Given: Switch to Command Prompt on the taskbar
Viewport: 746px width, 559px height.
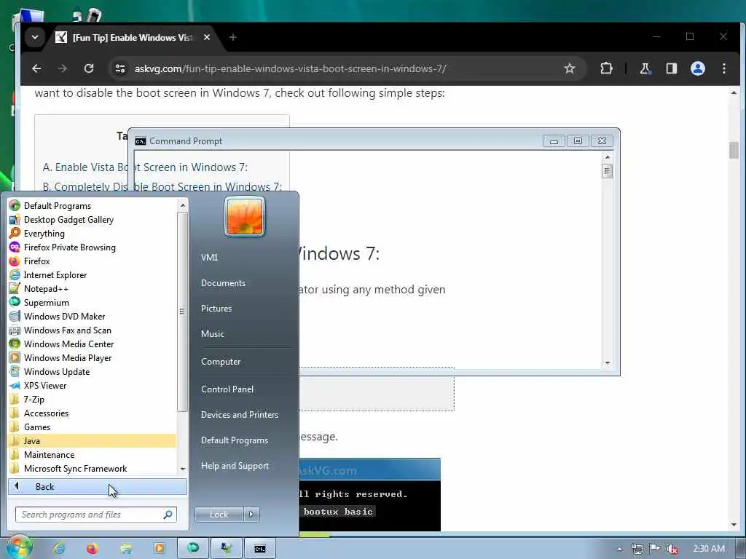Looking at the screenshot, I should pyautogui.click(x=260, y=549).
